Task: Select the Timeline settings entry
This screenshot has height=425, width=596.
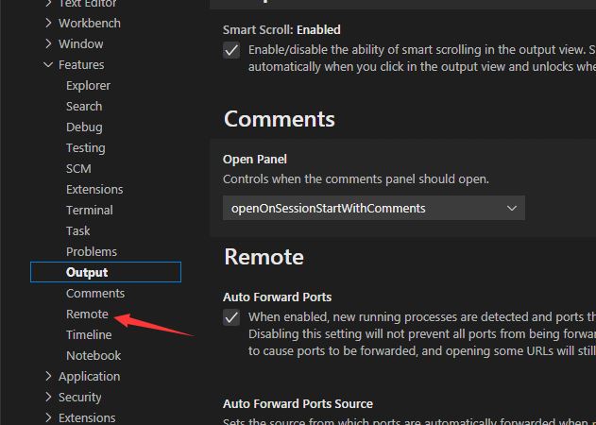Action: [89, 335]
